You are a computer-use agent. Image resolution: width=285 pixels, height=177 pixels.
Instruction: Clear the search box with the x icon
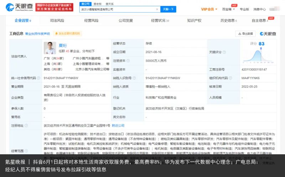(157, 9)
